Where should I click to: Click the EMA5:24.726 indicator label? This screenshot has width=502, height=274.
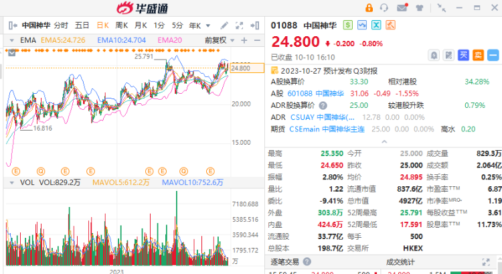(63, 40)
